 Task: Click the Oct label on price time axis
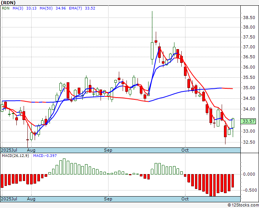tap(185, 150)
